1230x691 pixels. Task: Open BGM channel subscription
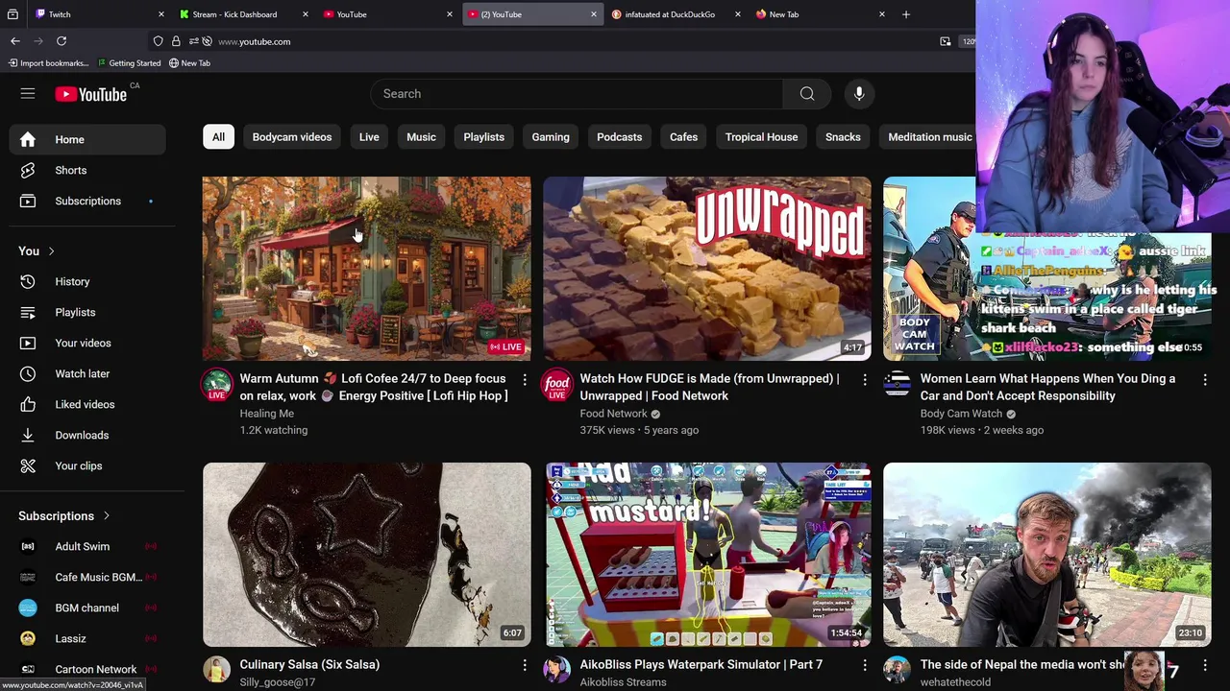[87, 608]
